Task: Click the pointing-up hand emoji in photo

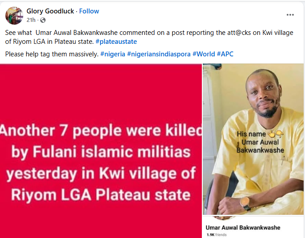Action: (272, 134)
